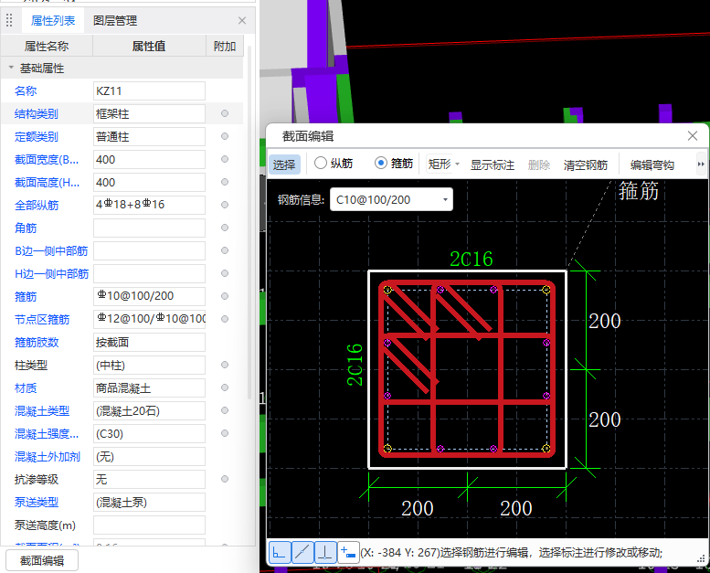
Task: Toggle 附加 circle for 混凝土类型
Action: [225, 410]
